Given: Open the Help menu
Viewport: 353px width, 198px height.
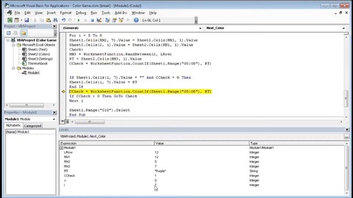Looking at the screenshot, I should click(153, 13).
